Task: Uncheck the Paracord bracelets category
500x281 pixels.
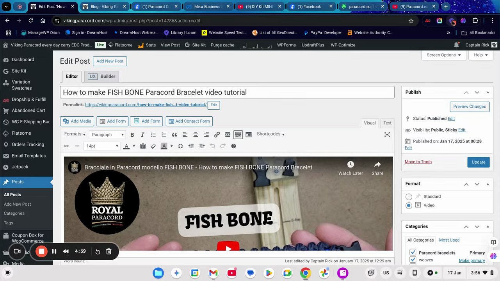Action: point(413,253)
